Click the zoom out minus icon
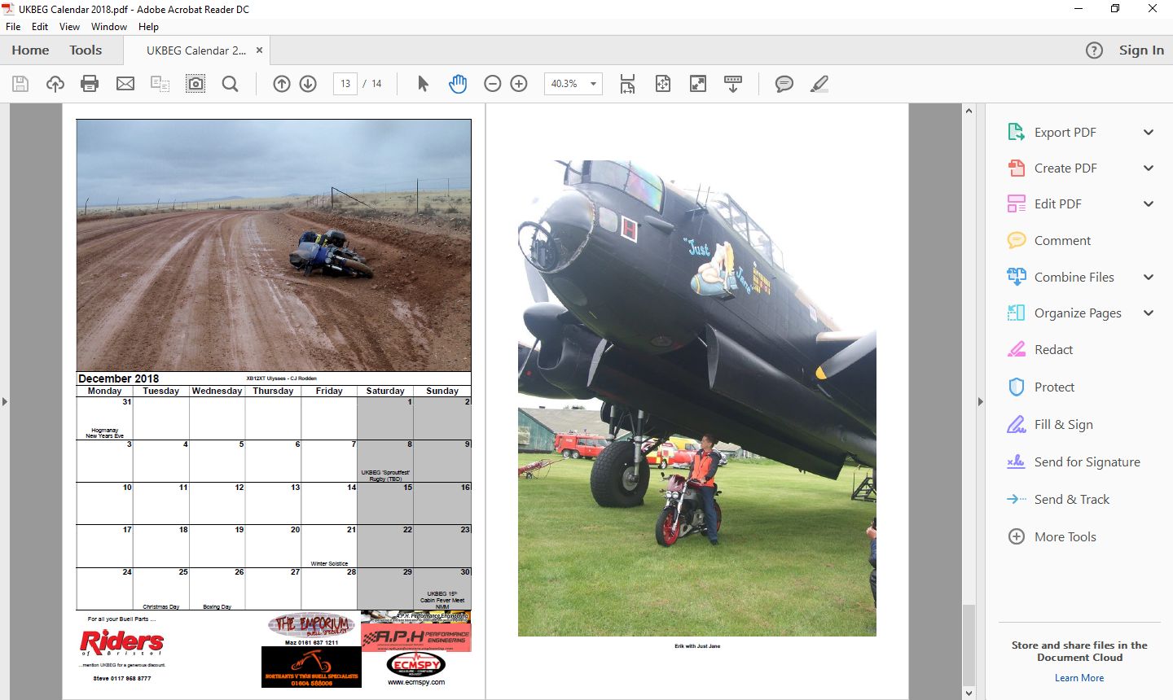The width and height of the screenshot is (1173, 700). (492, 84)
